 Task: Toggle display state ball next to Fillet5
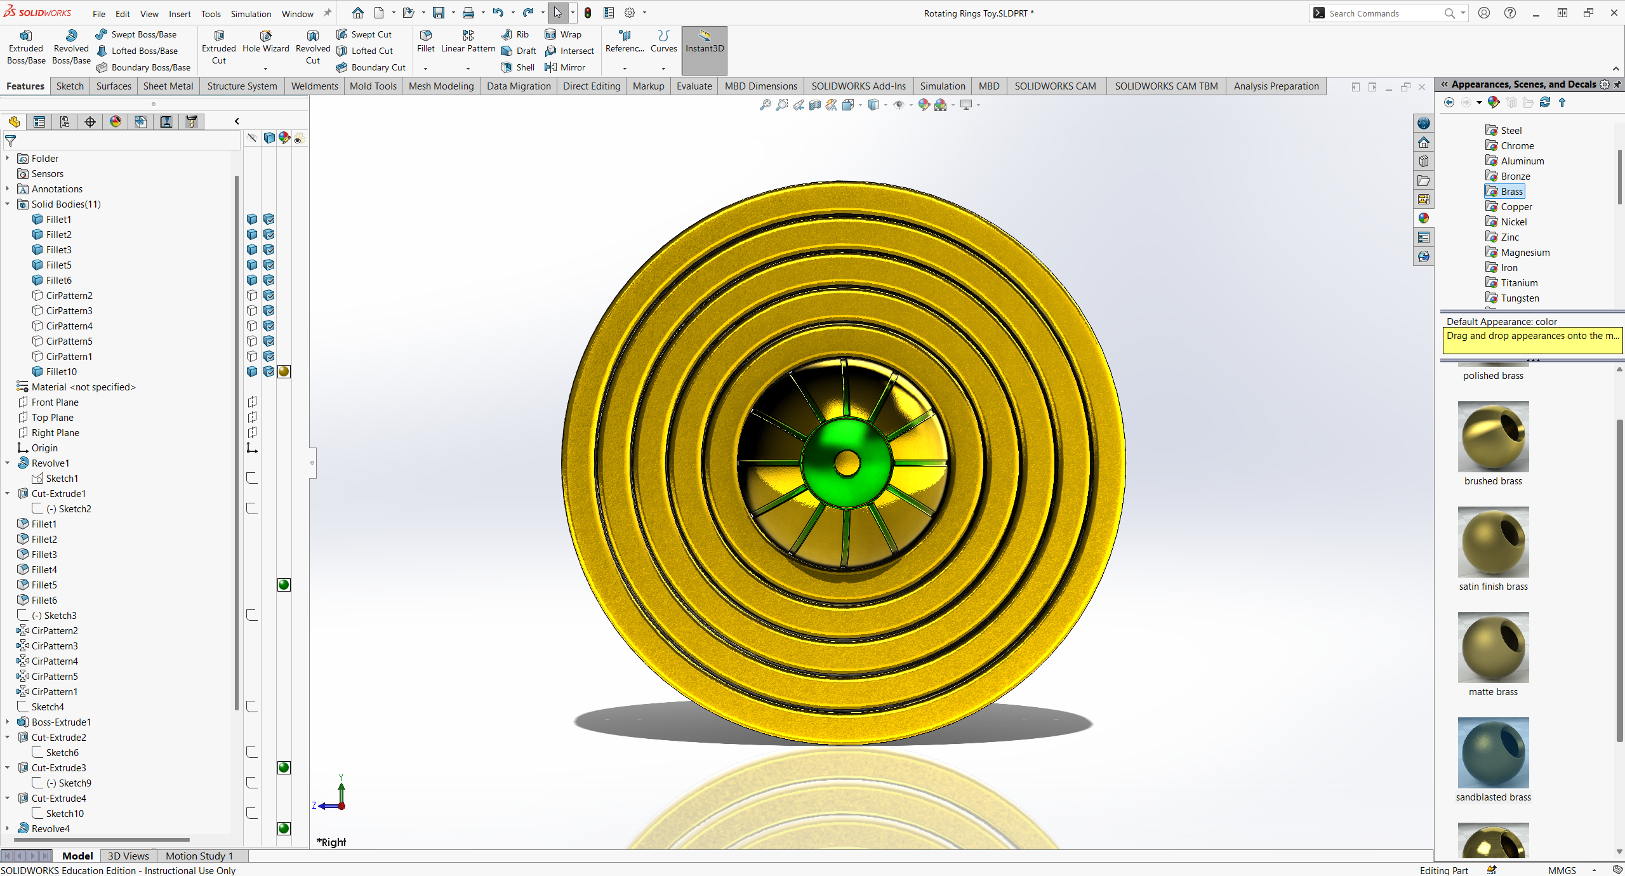(x=284, y=585)
